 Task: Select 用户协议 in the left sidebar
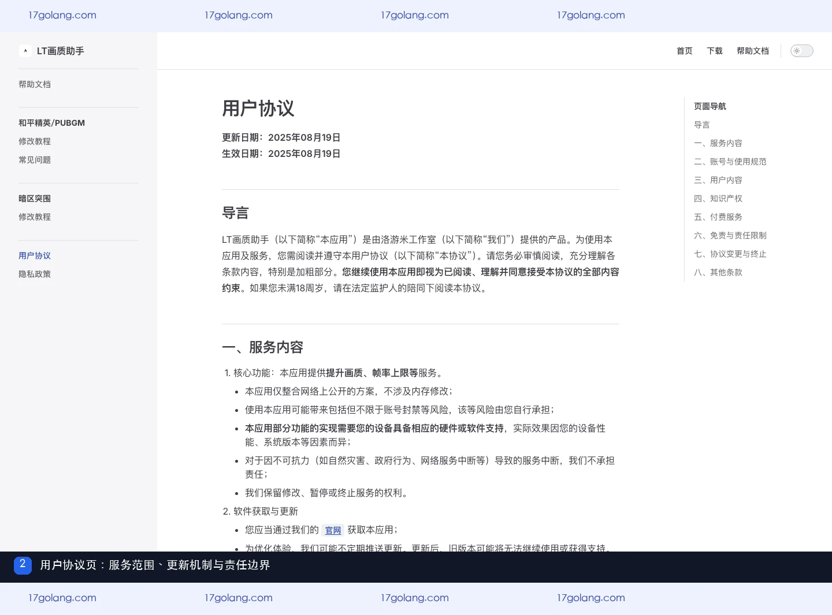point(35,256)
